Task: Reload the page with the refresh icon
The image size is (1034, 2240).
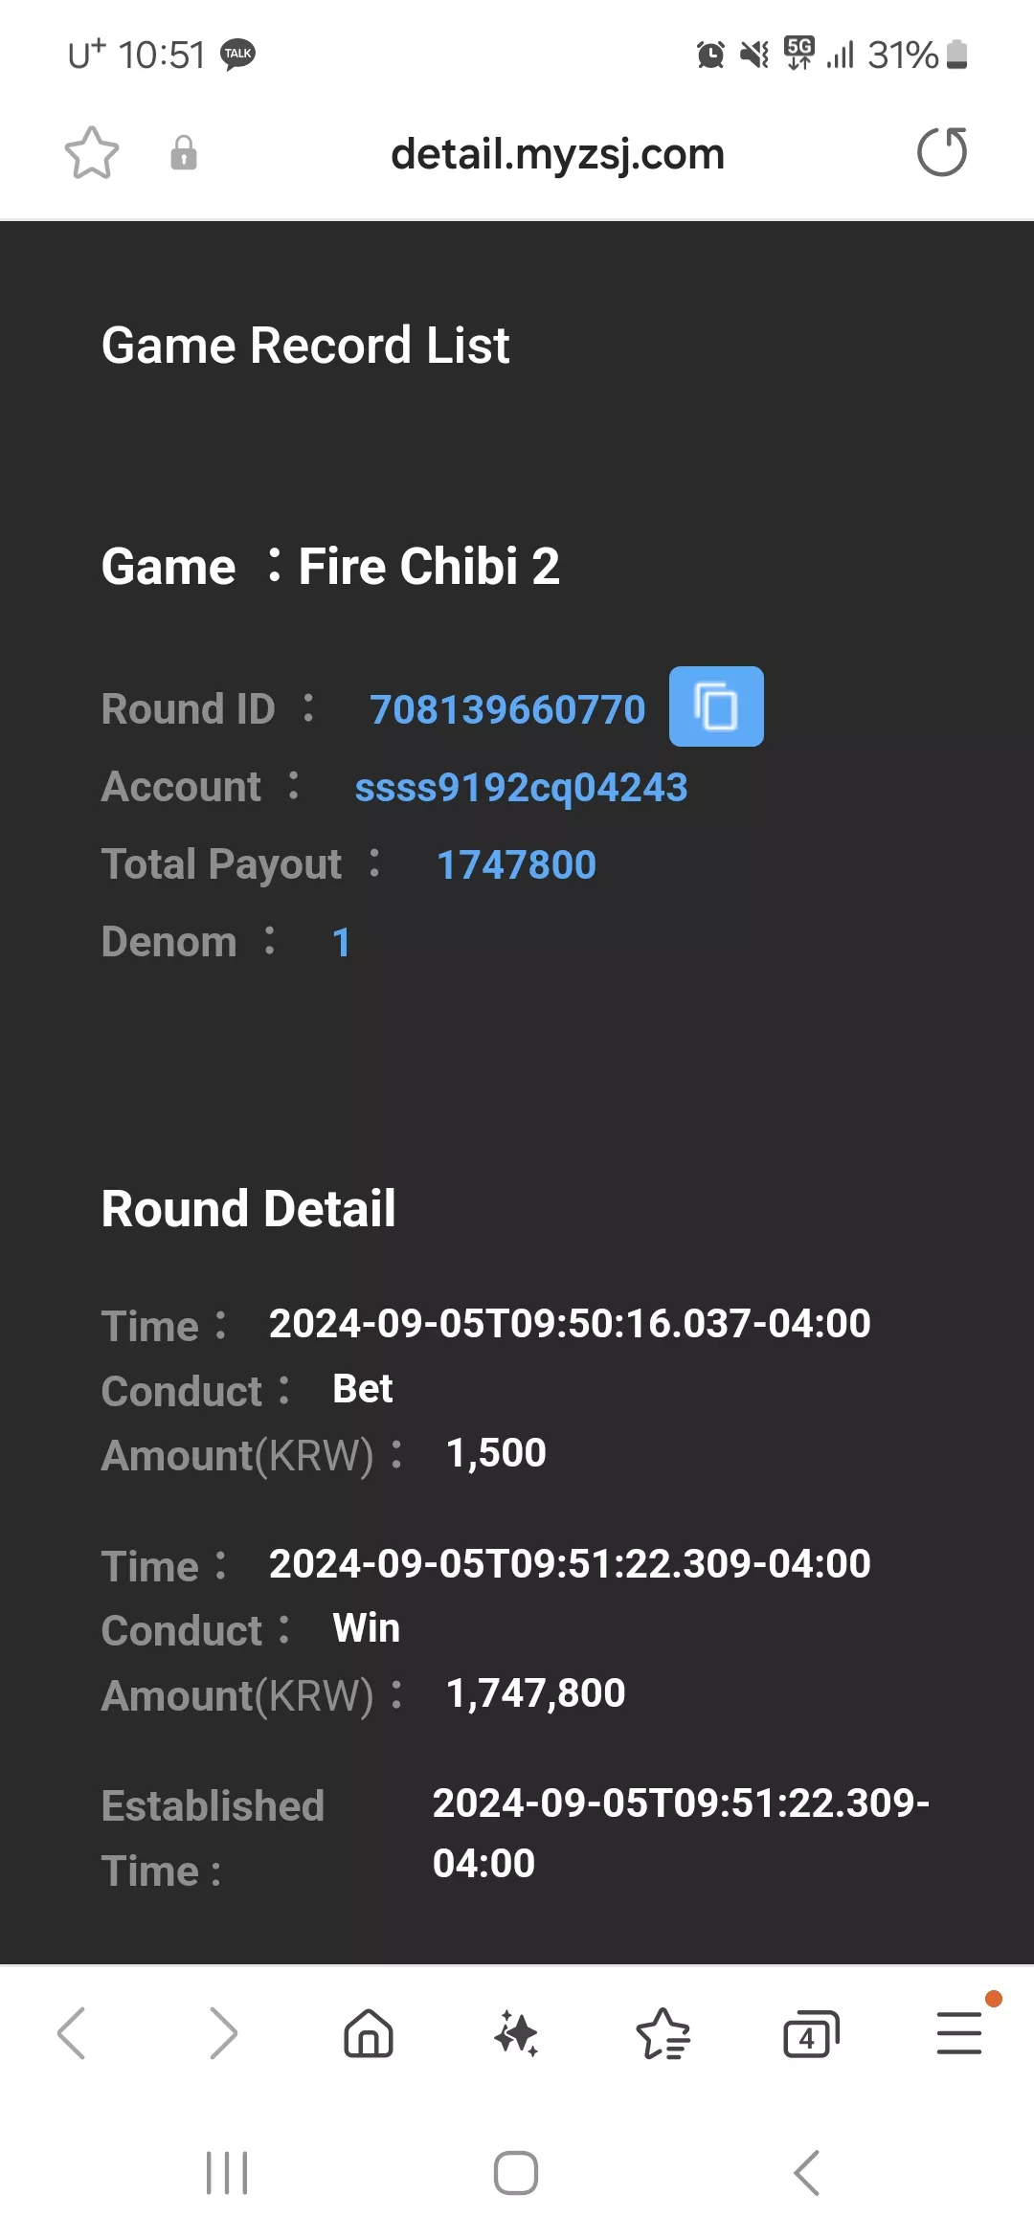Action: (x=942, y=152)
